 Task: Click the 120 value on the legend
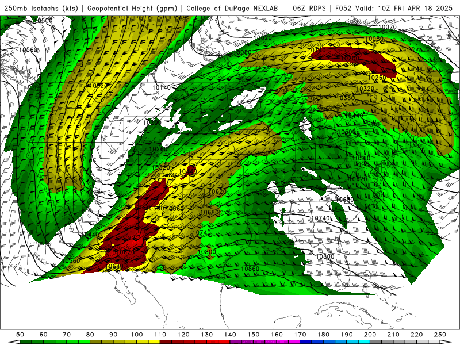point(183,335)
